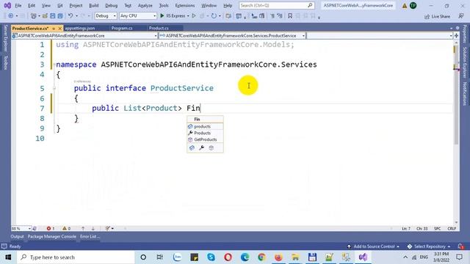Viewport: 470px width, 264px height.
Task: Switch to the Program.cs tab
Action: pyautogui.click(x=122, y=28)
